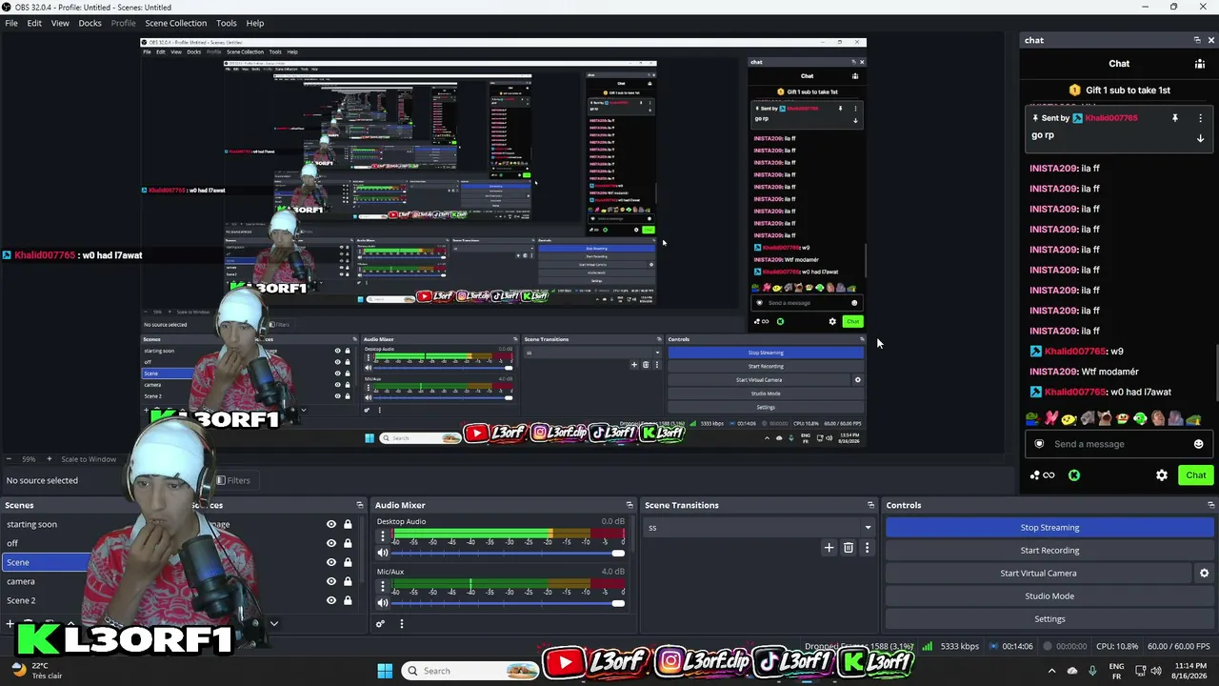The image size is (1219, 686).
Task: Toggle visibility of fourth source row
Action: tap(331, 581)
